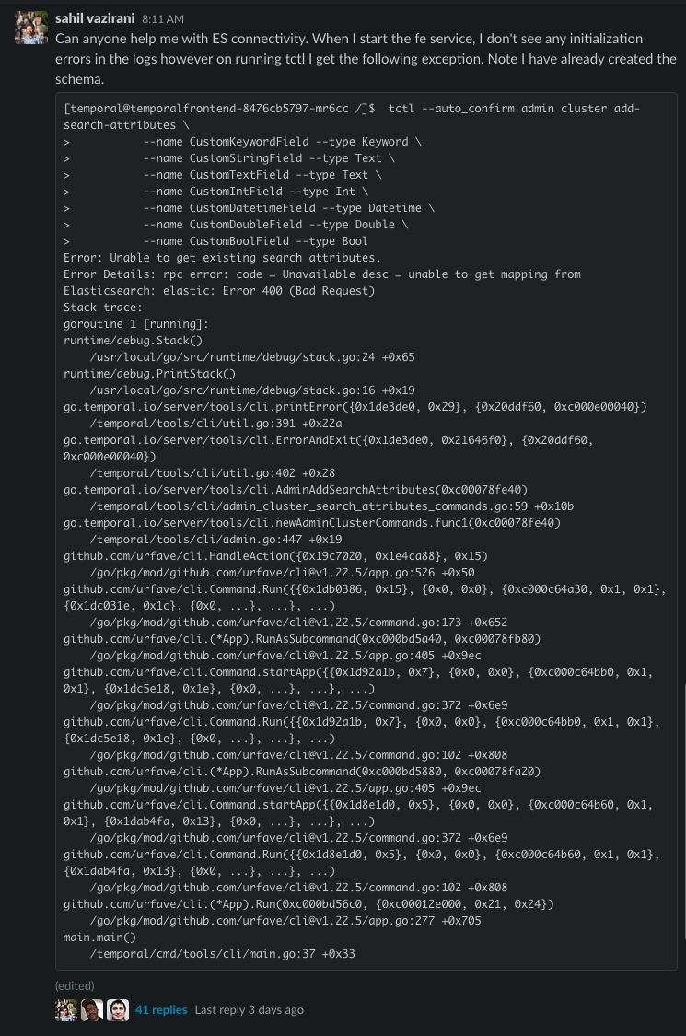Open the thread via 41 replies link
The image size is (686, 1036).
(x=162, y=1009)
